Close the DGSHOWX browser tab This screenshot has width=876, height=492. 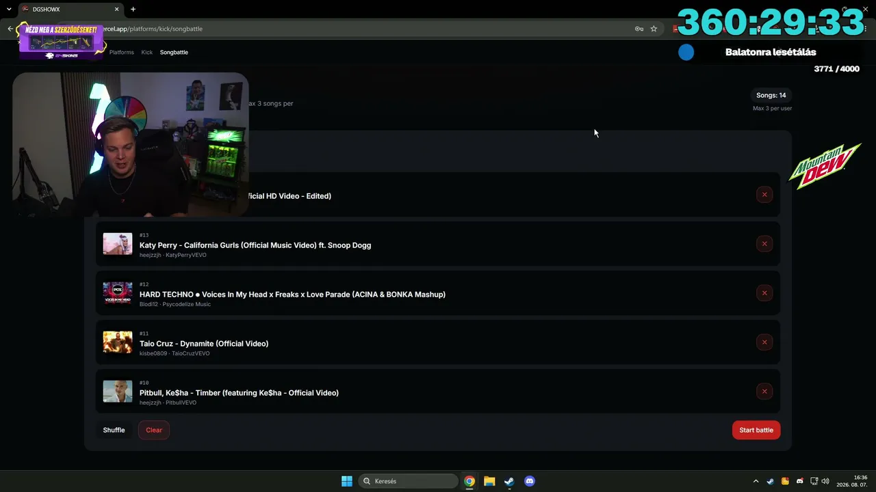(x=116, y=9)
